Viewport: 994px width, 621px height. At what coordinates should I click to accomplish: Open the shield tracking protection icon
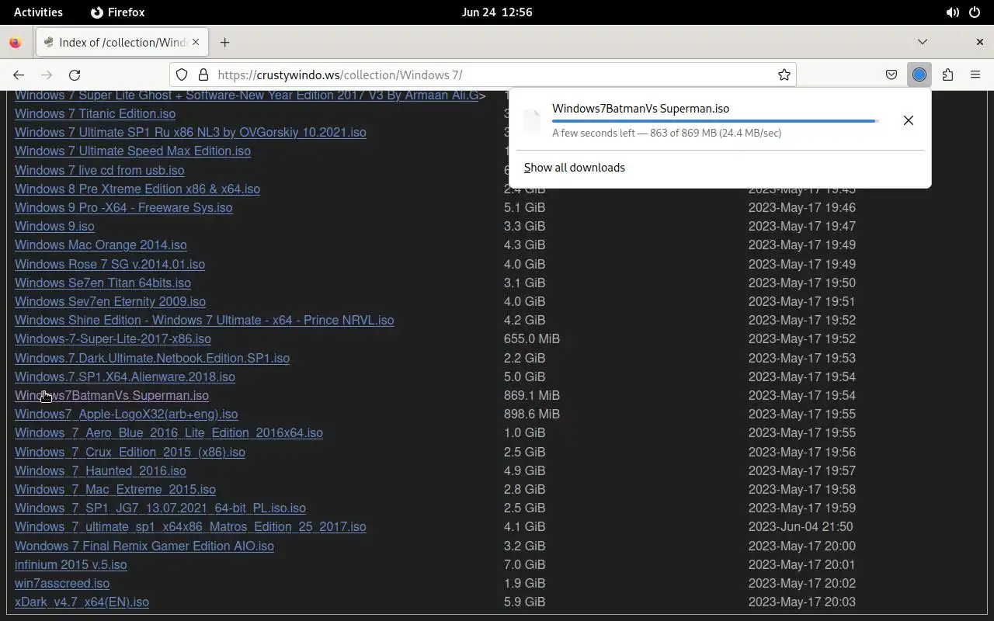click(182, 75)
